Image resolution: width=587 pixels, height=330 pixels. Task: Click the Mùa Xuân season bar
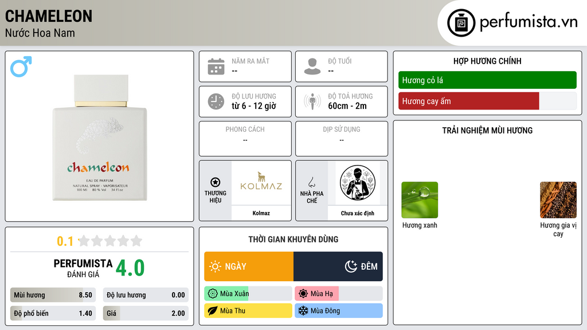pos(248,294)
